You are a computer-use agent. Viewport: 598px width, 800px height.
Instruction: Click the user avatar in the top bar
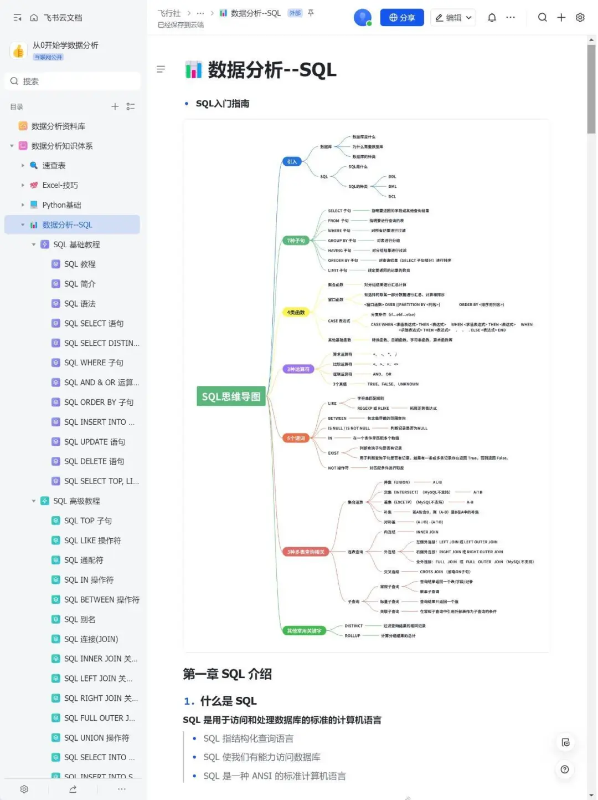pyautogui.click(x=363, y=17)
